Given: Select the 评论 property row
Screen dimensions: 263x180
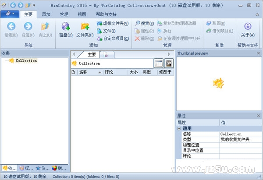Looking at the screenshot, I should [221, 156].
